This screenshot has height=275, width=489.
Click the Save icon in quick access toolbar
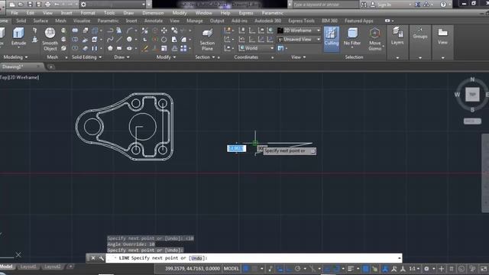click(x=30, y=4)
